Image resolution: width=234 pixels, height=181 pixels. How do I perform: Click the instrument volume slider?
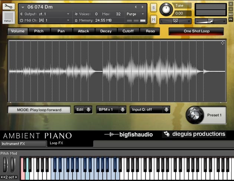(211, 21)
